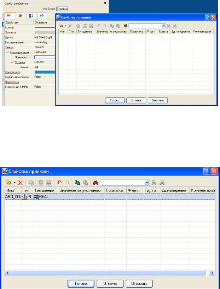This screenshot has width=220, height=289.
Task: Open the fourth properties tab with move icon
Action: [x=42, y=16]
